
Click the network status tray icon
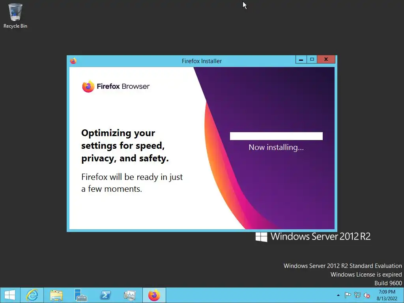click(357, 295)
